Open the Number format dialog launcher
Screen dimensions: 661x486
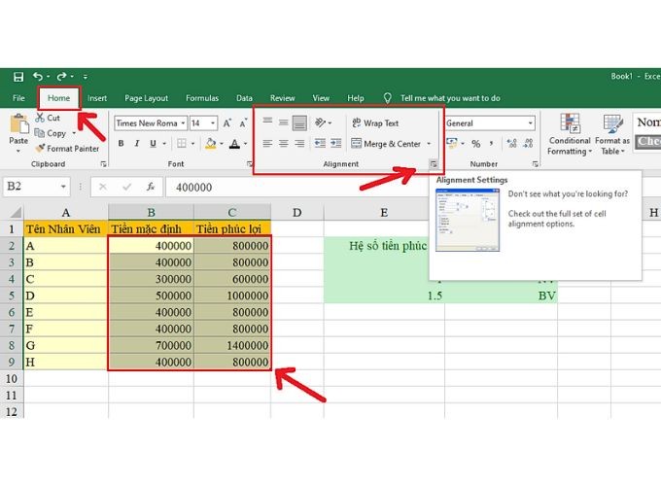[x=535, y=164]
